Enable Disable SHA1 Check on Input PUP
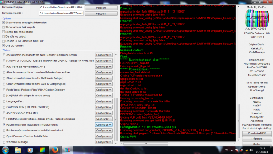273x154 pixels. (3, 41)
